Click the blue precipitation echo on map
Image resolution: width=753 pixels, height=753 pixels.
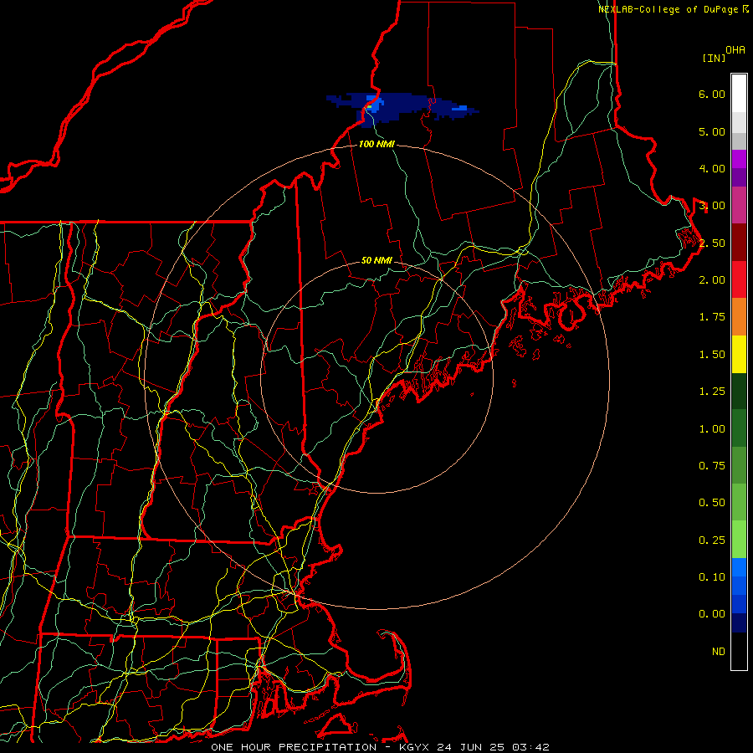402,109
